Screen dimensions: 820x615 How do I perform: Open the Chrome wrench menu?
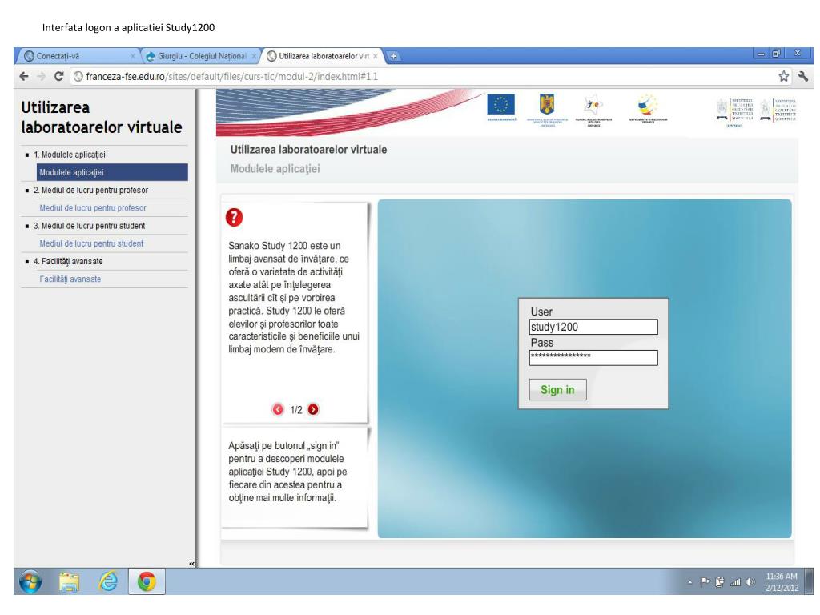(802, 76)
